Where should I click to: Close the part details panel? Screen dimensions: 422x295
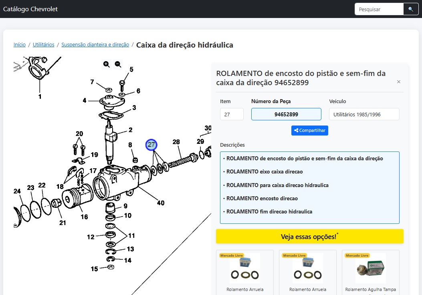click(398, 82)
